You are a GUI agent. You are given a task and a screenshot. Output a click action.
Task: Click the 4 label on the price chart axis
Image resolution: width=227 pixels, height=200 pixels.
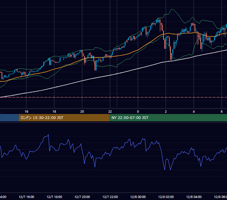pos(194,112)
